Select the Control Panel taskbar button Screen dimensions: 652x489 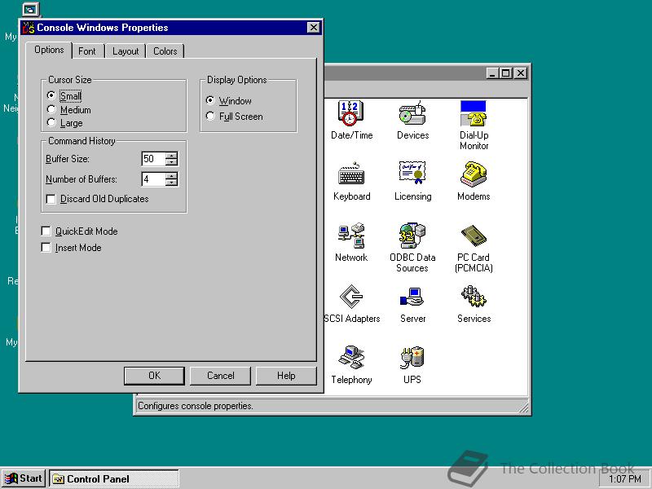(114, 478)
